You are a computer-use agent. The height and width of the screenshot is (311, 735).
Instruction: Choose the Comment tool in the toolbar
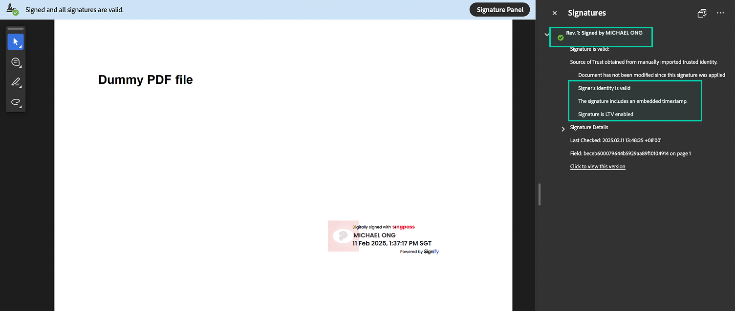tap(15, 62)
